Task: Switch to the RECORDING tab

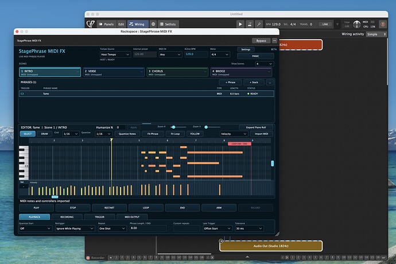Action: pos(67,217)
